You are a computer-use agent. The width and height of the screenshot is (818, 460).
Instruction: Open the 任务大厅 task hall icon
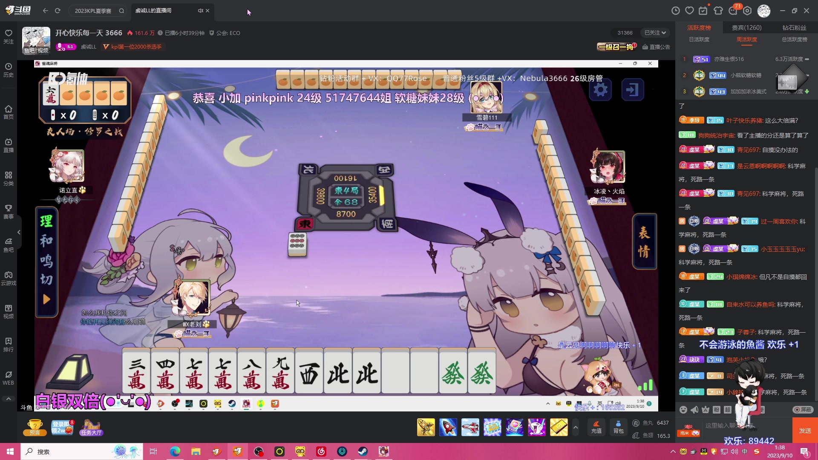91,427
